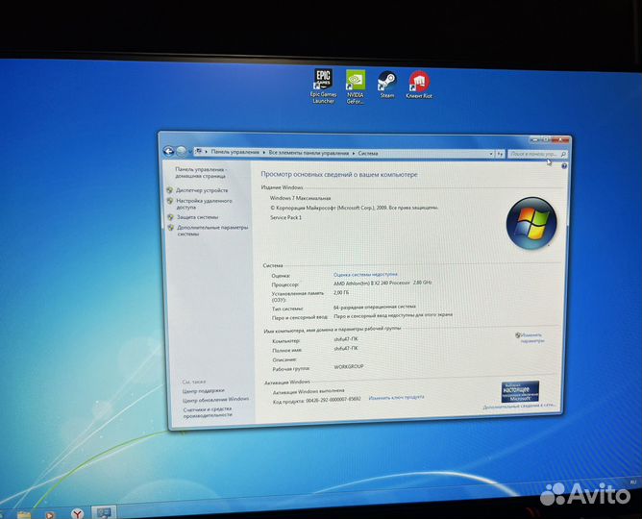This screenshot has height=519, width=642.
Task: Click the computer icon in the address bar
Action: tap(199, 152)
